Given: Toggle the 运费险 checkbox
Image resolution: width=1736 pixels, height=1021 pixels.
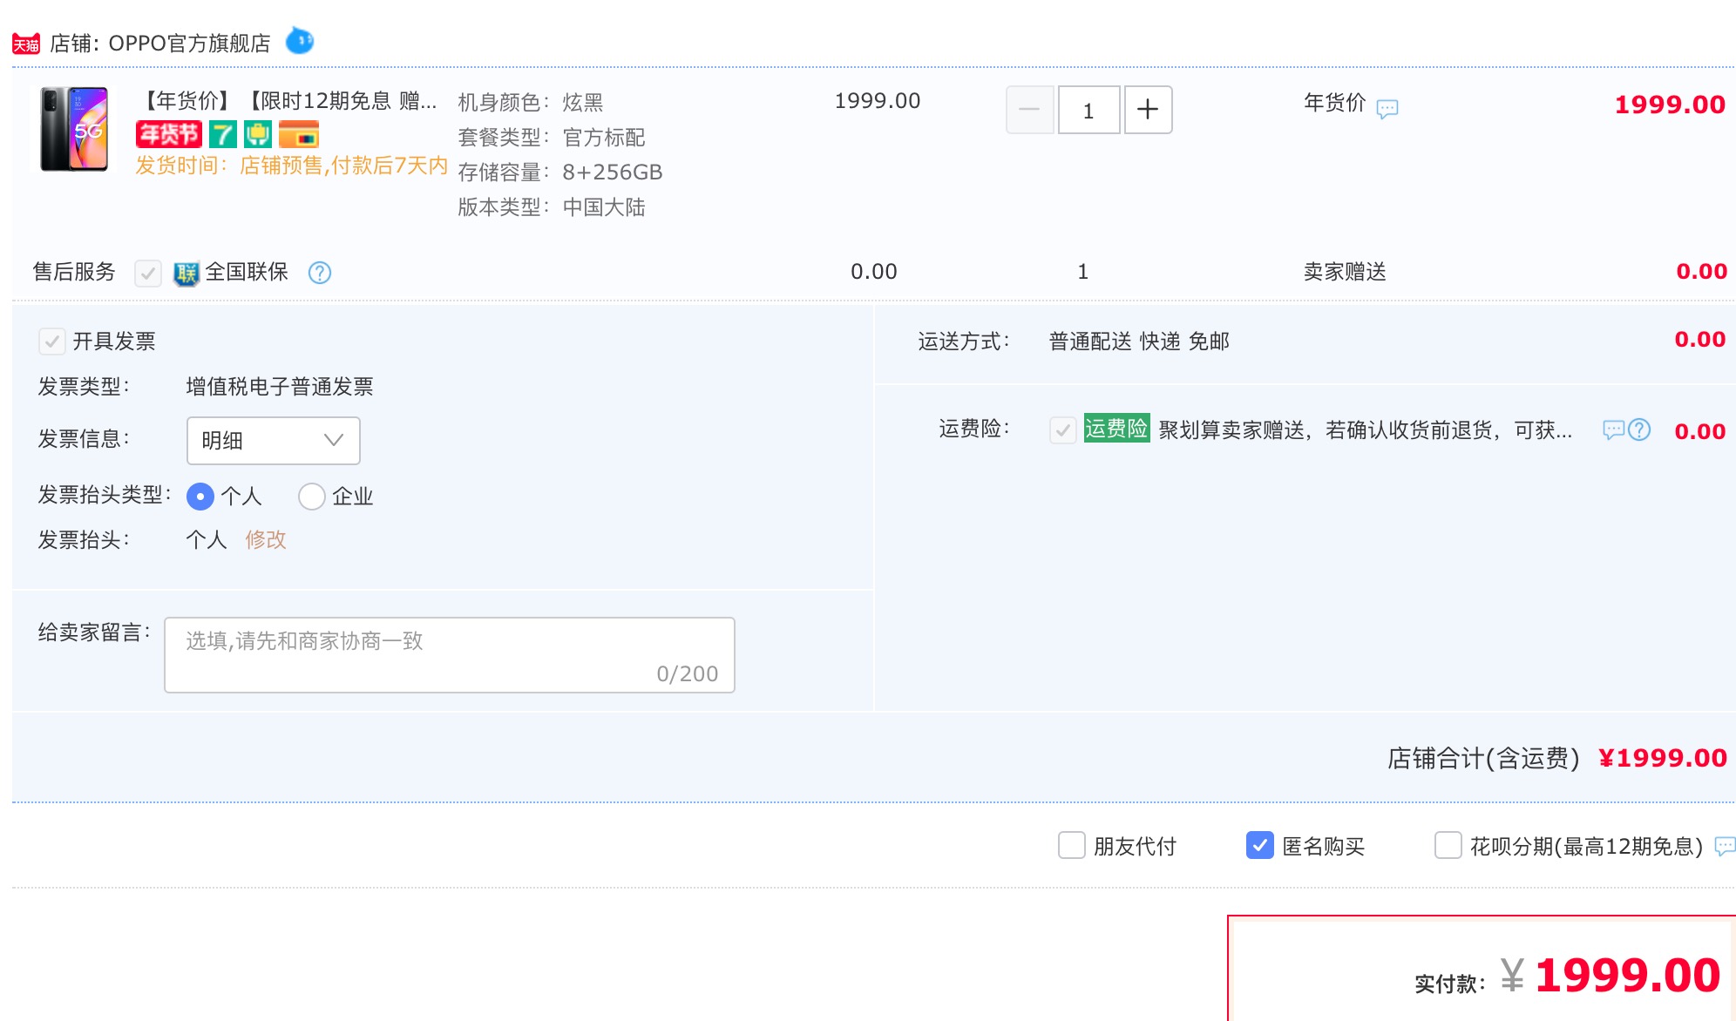Looking at the screenshot, I should coord(1063,430).
